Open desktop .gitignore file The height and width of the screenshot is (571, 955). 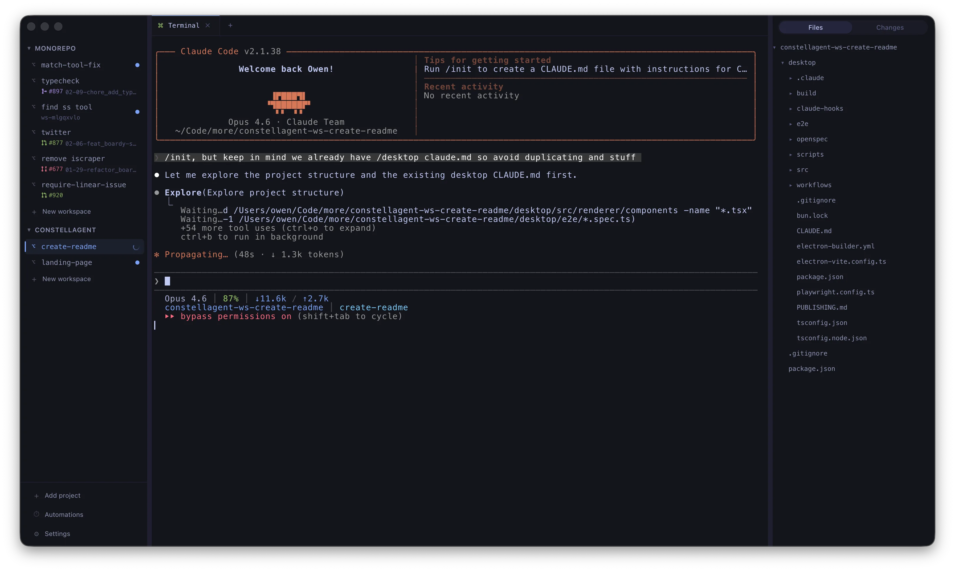pyautogui.click(x=816, y=200)
